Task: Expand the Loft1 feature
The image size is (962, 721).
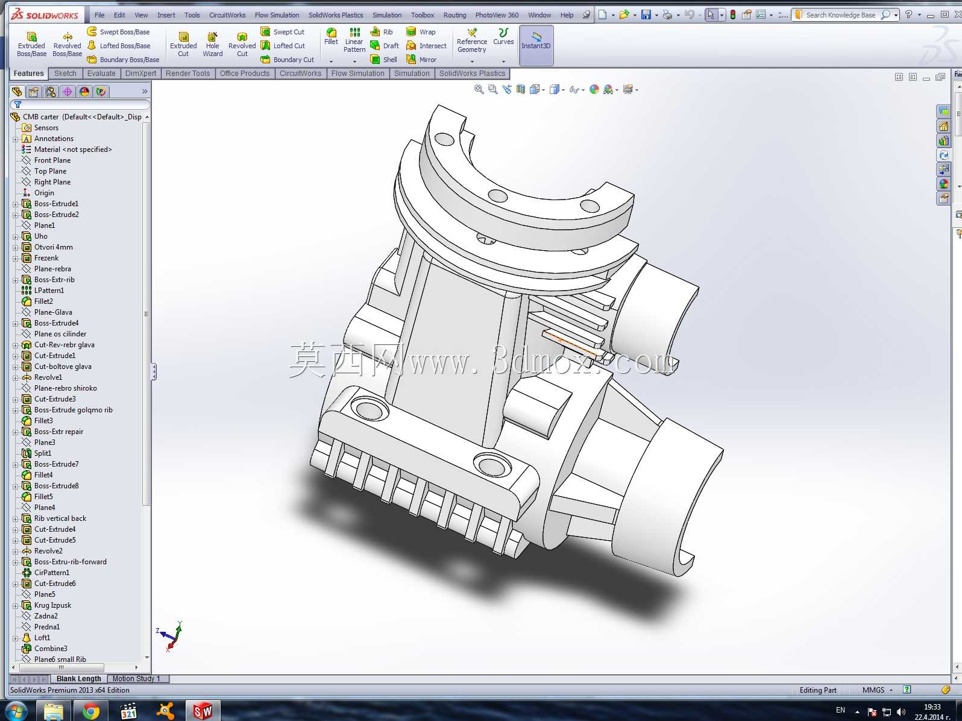Action: (x=15, y=638)
